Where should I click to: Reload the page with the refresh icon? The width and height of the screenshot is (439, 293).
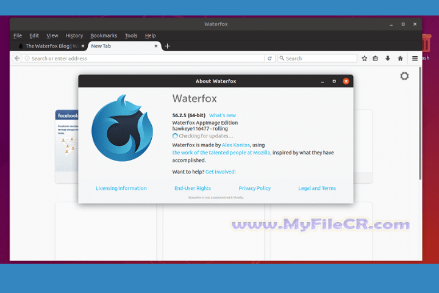pyautogui.click(x=269, y=59)
